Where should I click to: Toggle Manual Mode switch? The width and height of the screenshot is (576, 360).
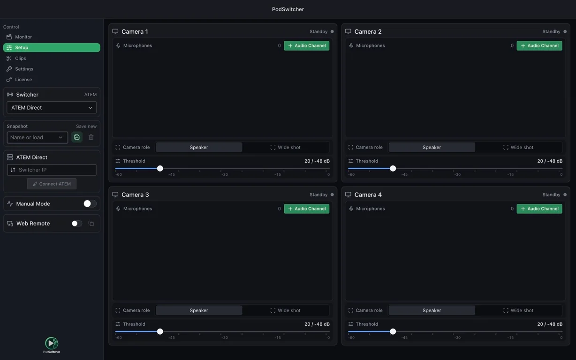click(90, 203)
